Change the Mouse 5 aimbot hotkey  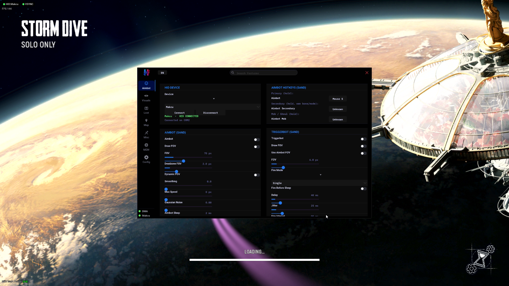click(338, 99)
